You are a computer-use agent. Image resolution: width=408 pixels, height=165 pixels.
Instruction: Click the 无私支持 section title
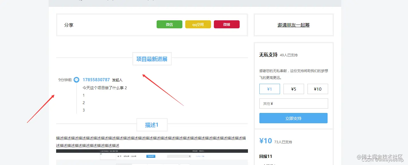pos(268,55)
